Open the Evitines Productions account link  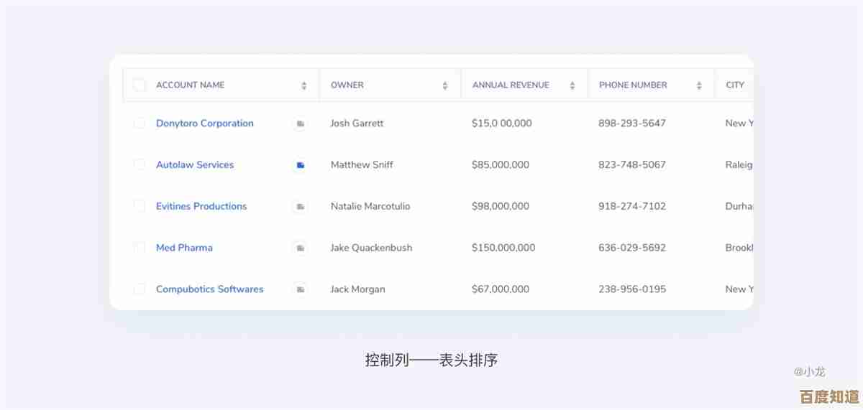(201, 206)
